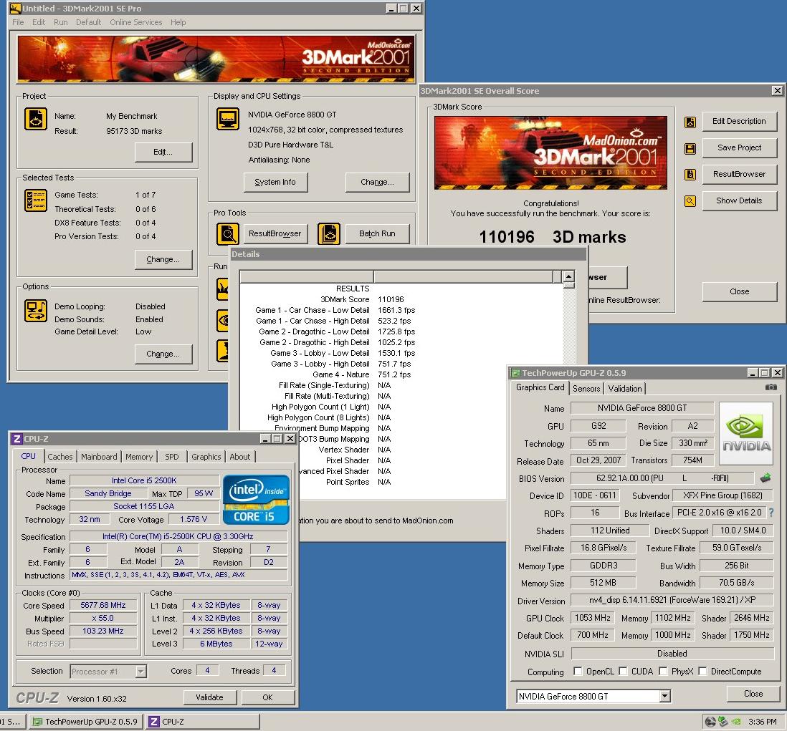
Task: Switch to the About tab in CPU-Z
Action: (x=240, y=457)
